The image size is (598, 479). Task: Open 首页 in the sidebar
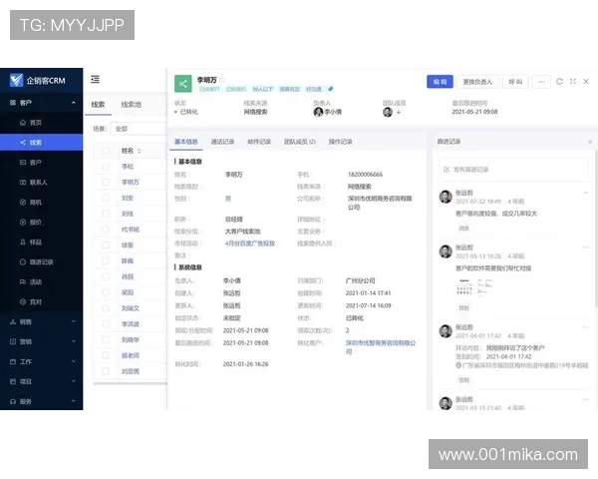(36, 122)
